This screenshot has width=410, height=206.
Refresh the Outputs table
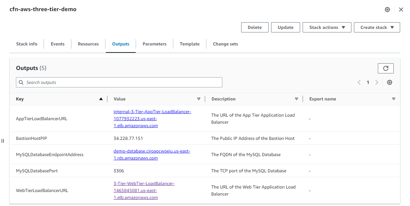coord(385,68)
